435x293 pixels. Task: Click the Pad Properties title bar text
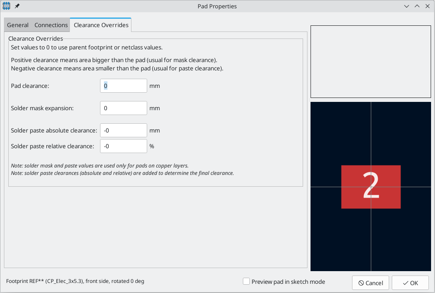point(217,6)
